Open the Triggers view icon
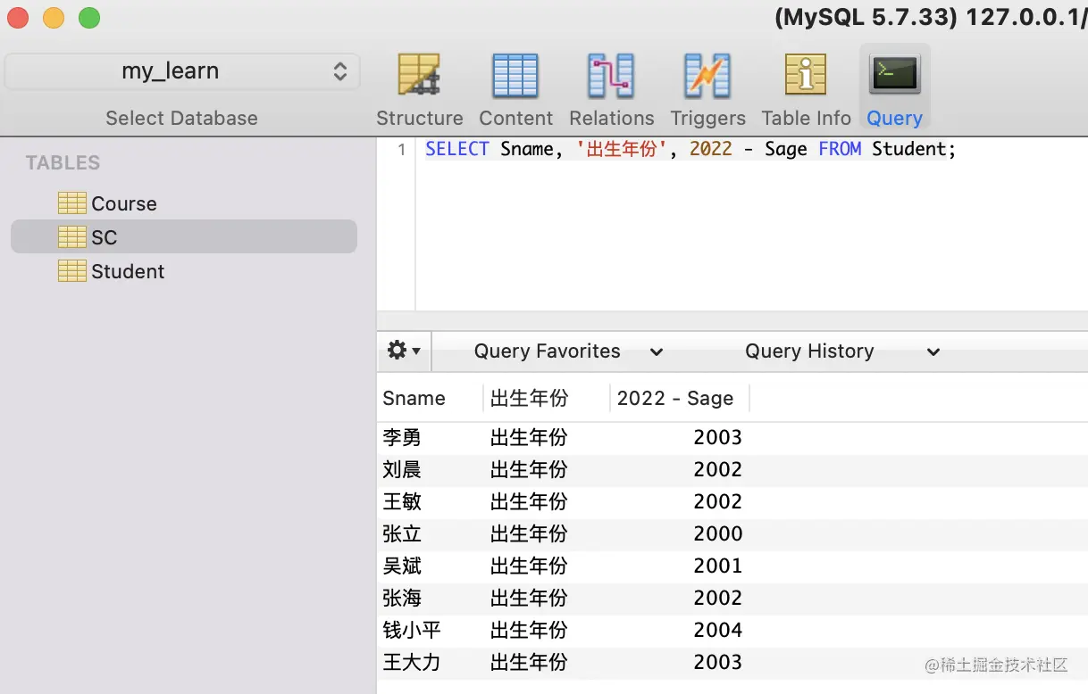 click(x=707, y=76)
